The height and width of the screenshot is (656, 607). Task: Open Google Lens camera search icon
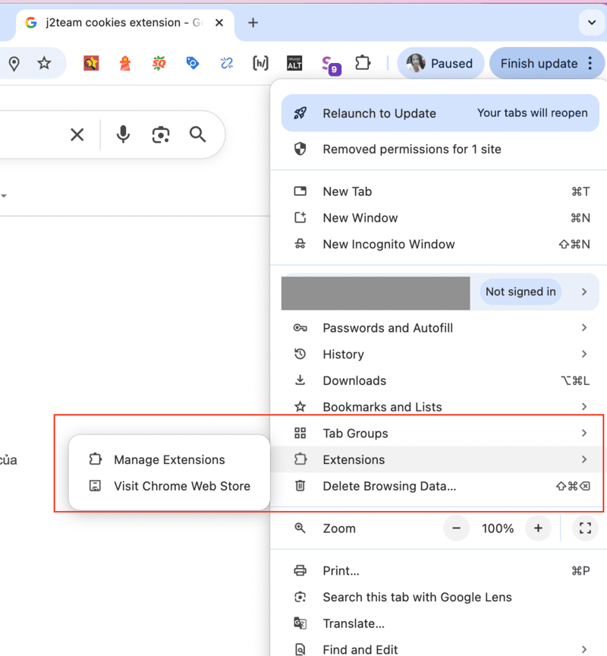pos(160,135)
